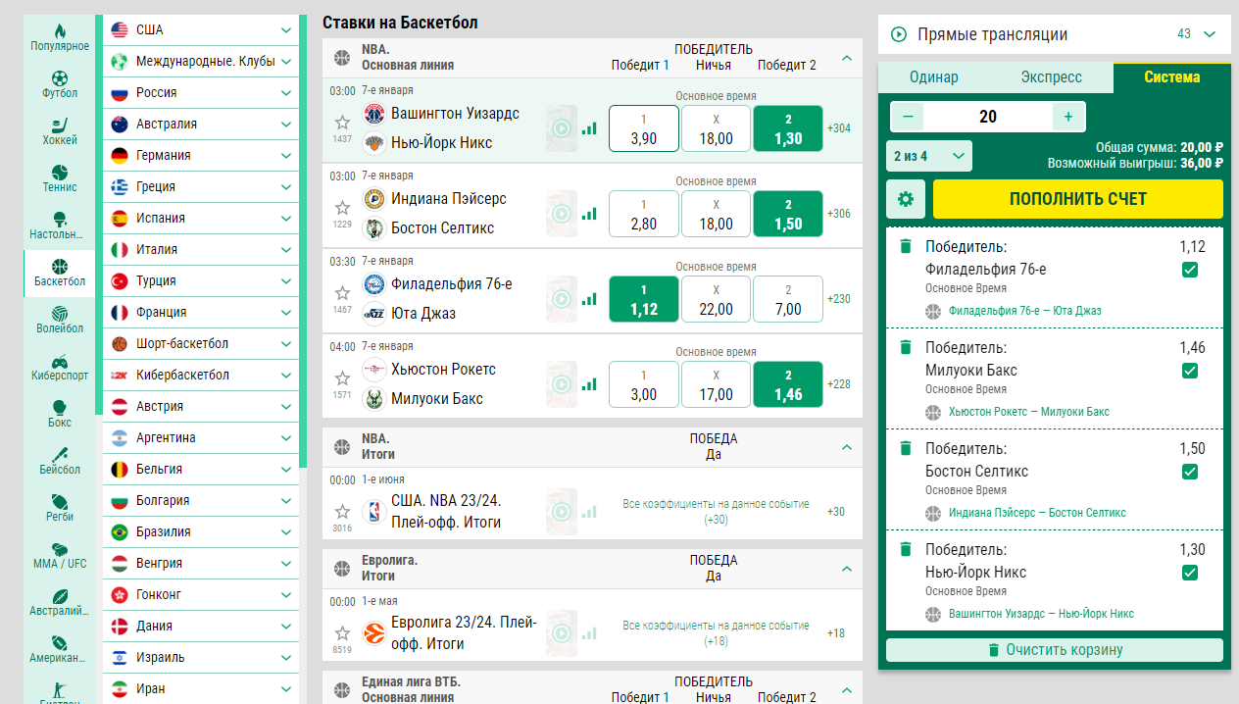Switch to the Одинар bet tab
1239x704 pixels.
pyautogui.click(x=934, y=77)
